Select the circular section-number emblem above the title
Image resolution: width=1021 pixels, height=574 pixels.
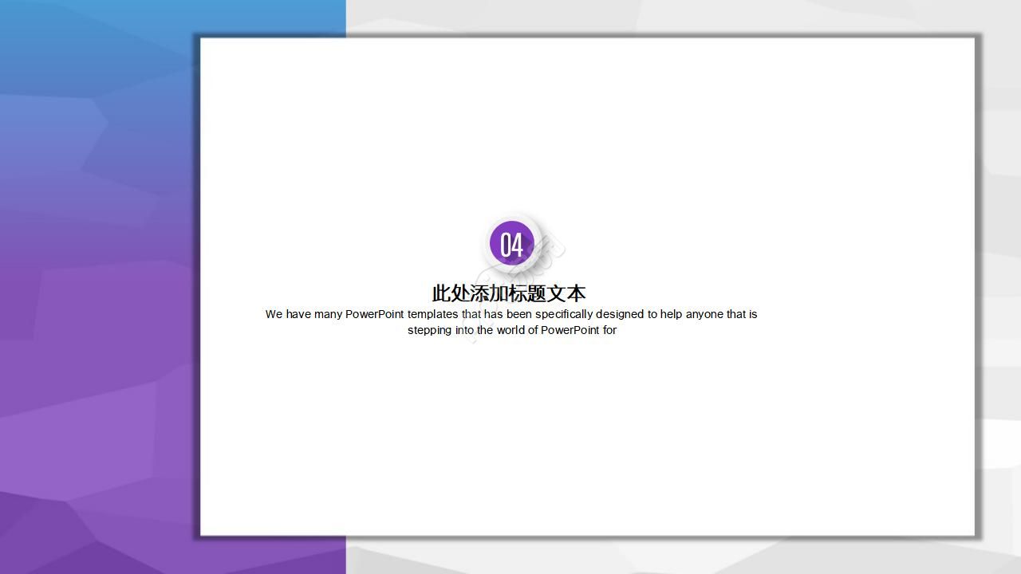coord(513,243)
